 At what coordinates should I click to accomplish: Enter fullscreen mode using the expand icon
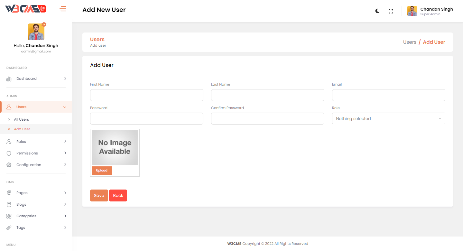391,11
